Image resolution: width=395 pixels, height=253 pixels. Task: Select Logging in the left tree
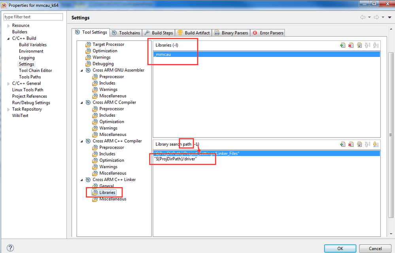(27, 58)
